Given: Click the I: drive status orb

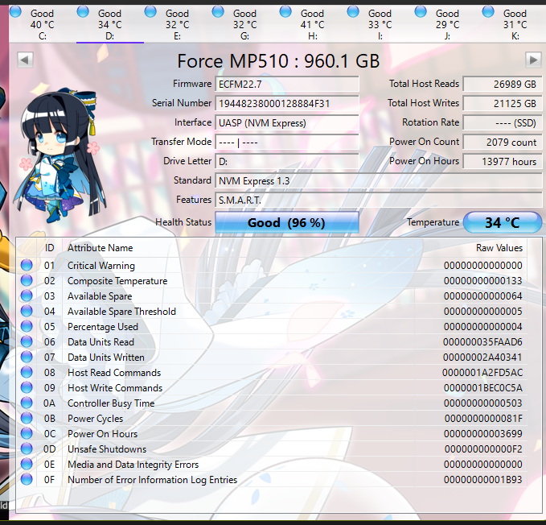Looking at the screenshot, I should (x=353, y=11).
